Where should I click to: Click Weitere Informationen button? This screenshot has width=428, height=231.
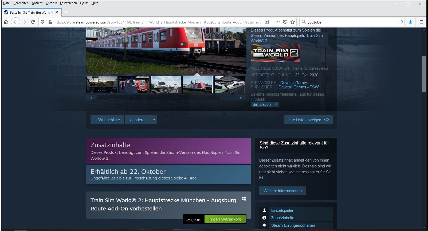(282, 191)
